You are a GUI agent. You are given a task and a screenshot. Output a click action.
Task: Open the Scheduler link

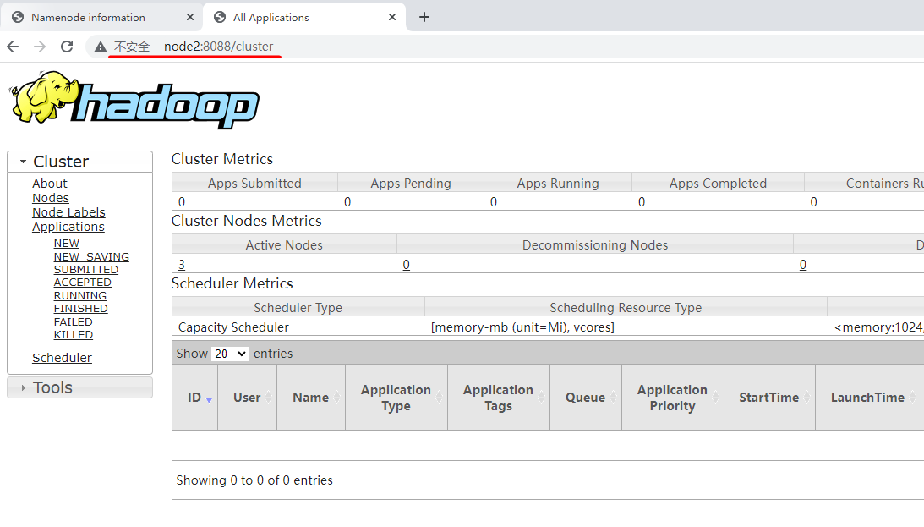click(62, 358)
